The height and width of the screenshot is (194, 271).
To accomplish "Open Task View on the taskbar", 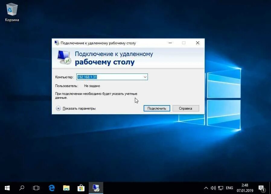I will click(x=36, y=188).
